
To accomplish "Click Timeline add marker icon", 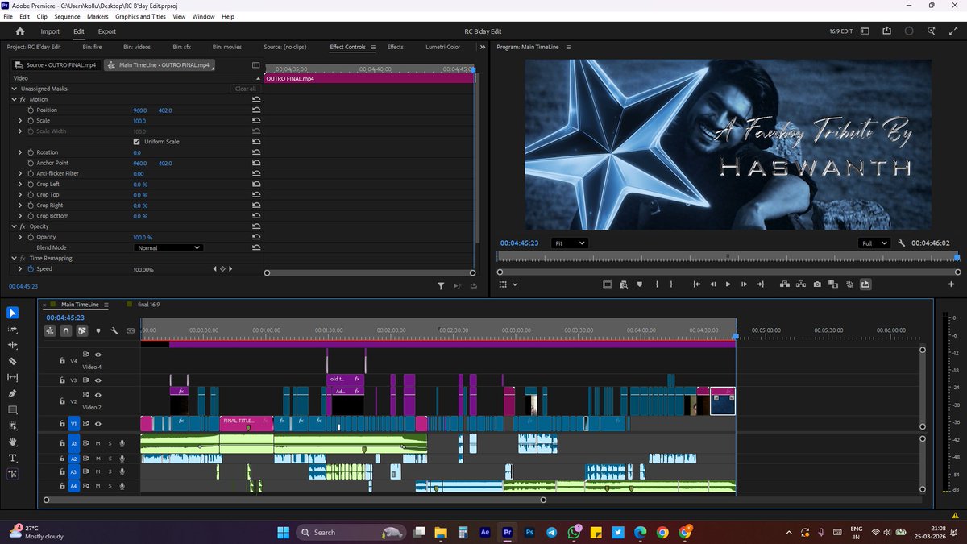I will 98,330.
